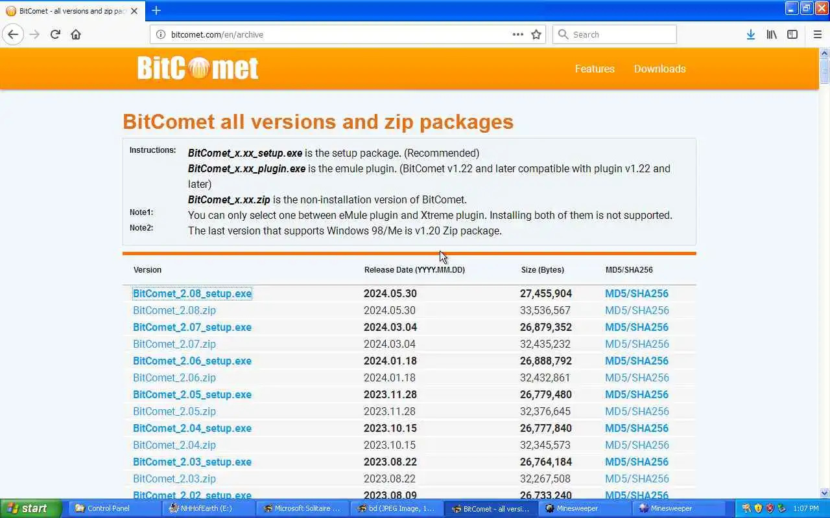
Task: Click the Version column header
Action: [x=147, y=269]
